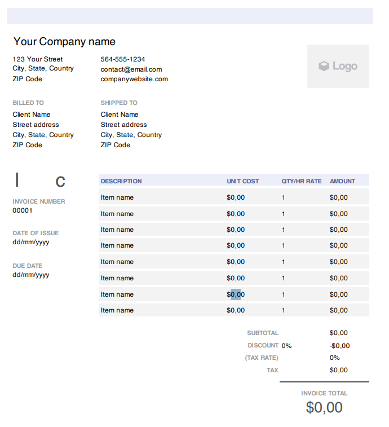Select the "Your Company name" heading

pyautogui.click(x=64, y=42)
